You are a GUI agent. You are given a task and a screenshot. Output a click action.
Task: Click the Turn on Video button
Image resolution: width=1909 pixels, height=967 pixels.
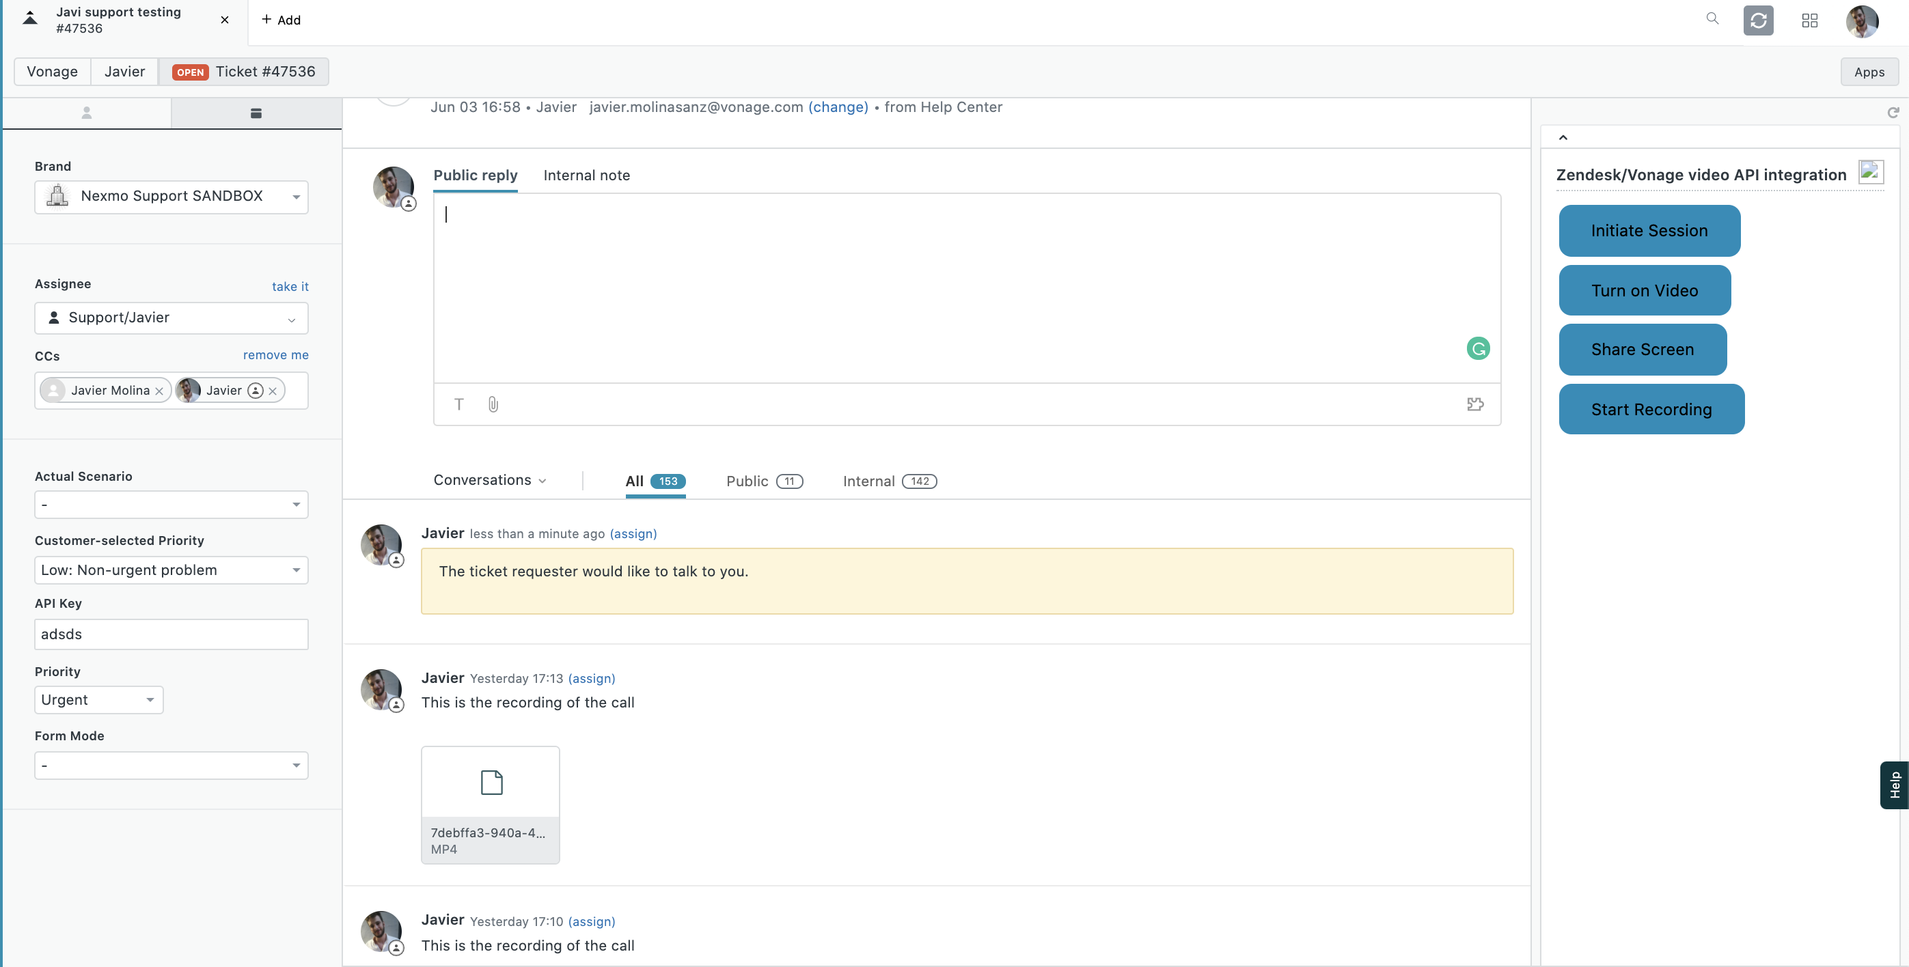click(x=1645, y=290)
